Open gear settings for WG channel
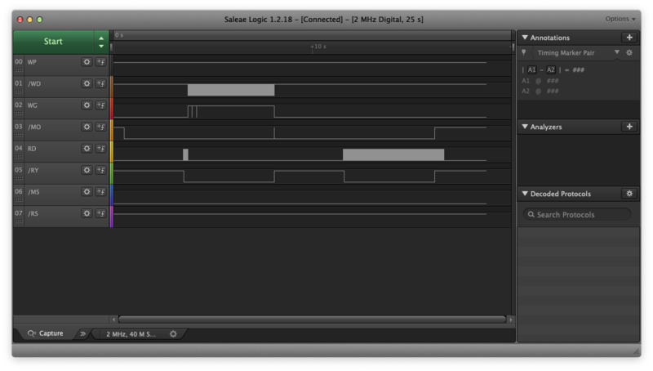 click(87, 105)
